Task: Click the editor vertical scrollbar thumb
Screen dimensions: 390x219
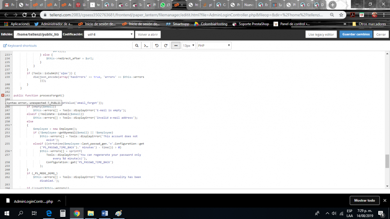Action: pyautogui.click(x=387, y=161)
